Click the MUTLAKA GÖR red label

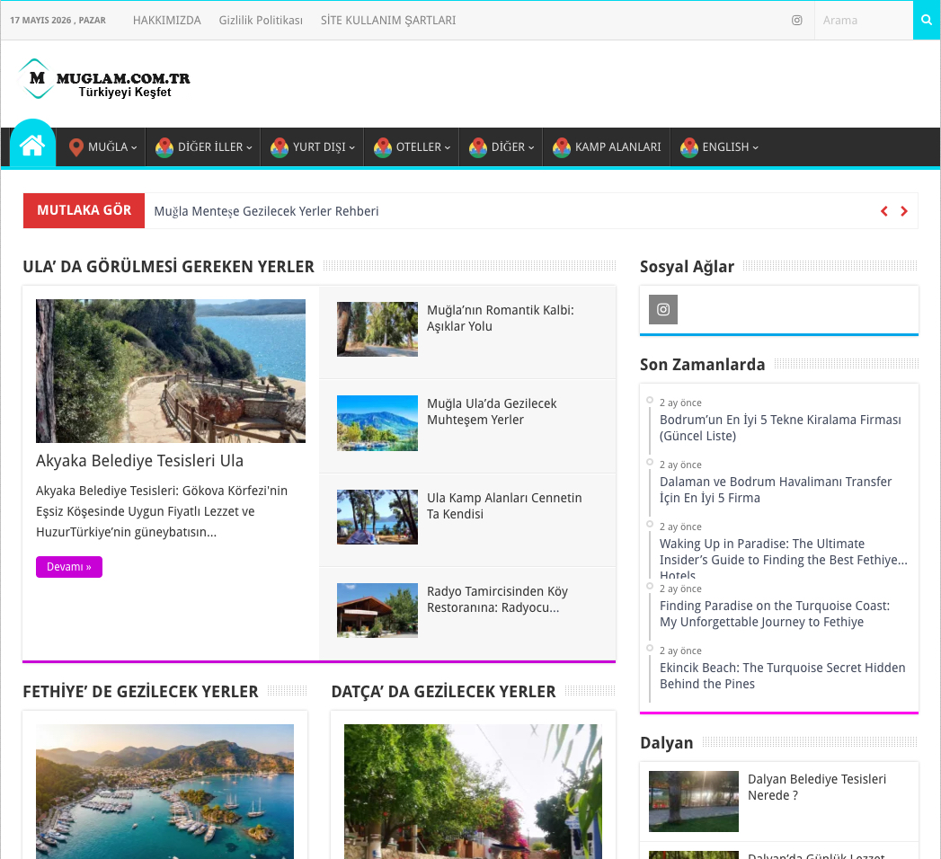pyautogui.click(x=84, y=210)
